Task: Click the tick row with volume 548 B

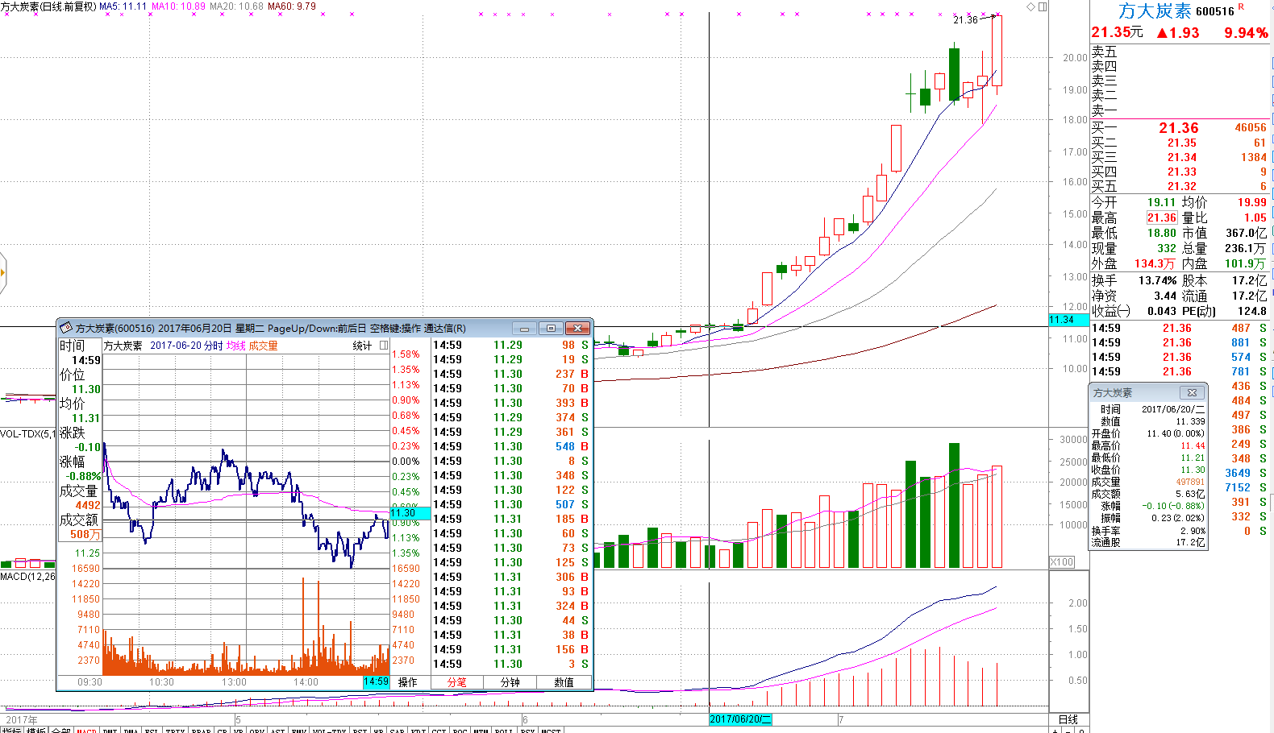Action: pos(510,447)
